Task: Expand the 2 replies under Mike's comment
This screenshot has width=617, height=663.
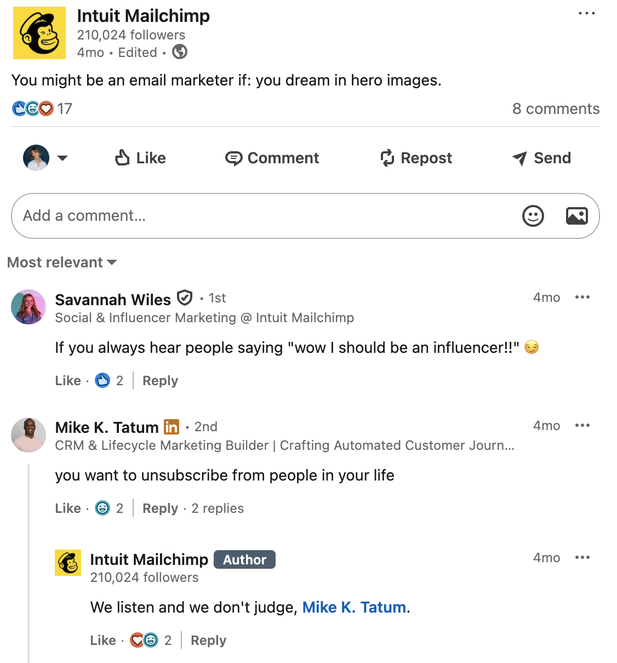Action: coord(217,508)
